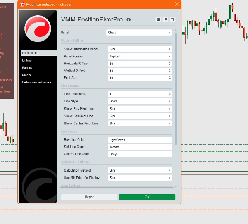This screenshot has width=248, height=224.
Task: Click the parameters list vertical scrollbar thumb
Action: [x=176, y=88]
